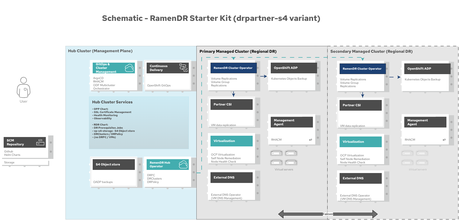459x220 pixels.
Task: Click bottom-right faded virtual server icon in Secondary cluster
Action: (422, 163)
